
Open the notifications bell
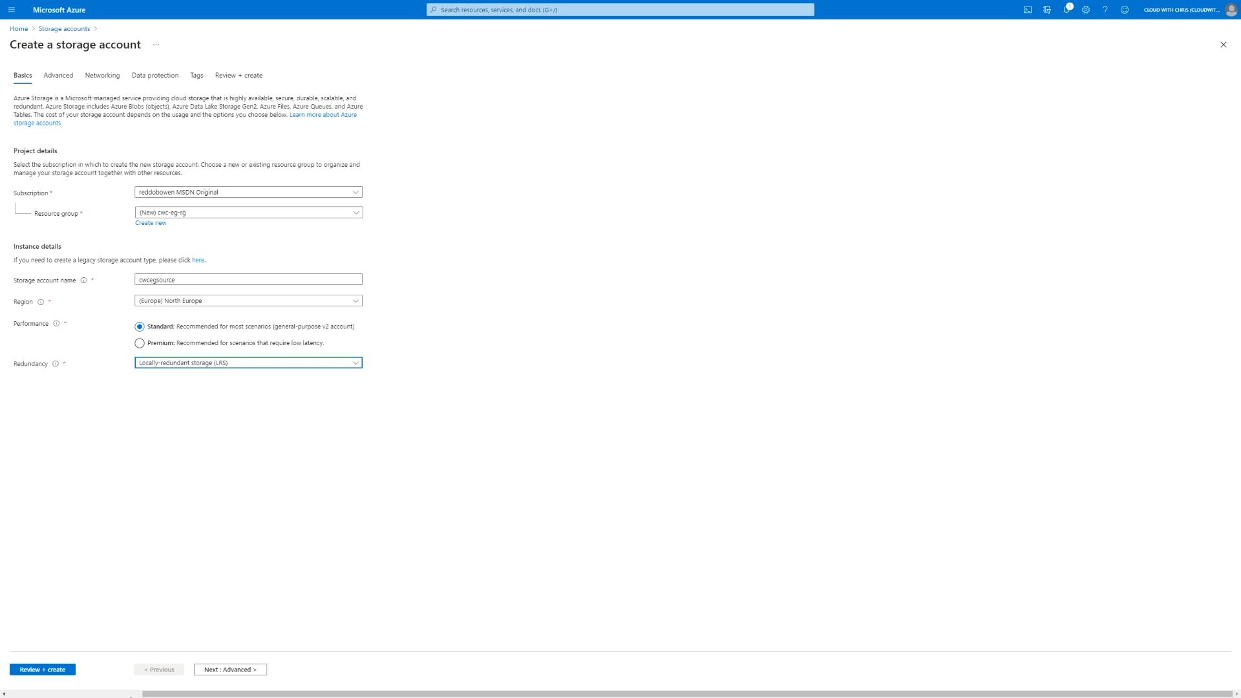(1067, 10)
